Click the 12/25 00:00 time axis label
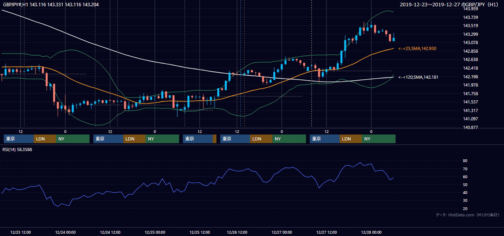The height and width of the screenshot is (236, 504). (155, 232)
